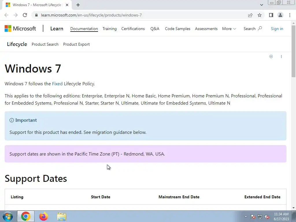Open the Code Samples nav item
Screen dimensions: 296x222
click(x=177, y=29)
